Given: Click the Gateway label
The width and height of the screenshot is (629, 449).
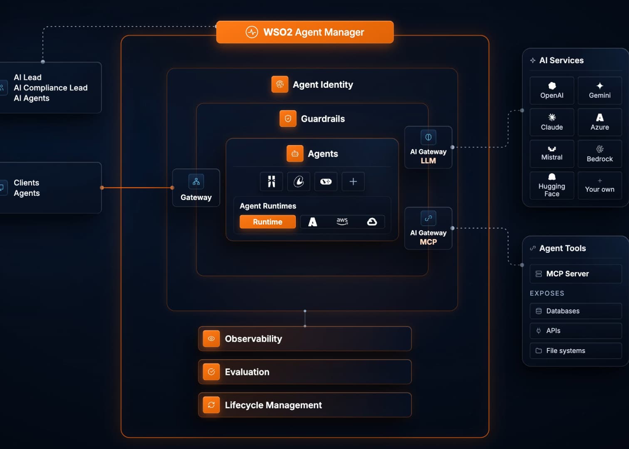Looking at the screenshot, I should coord(196,197).
